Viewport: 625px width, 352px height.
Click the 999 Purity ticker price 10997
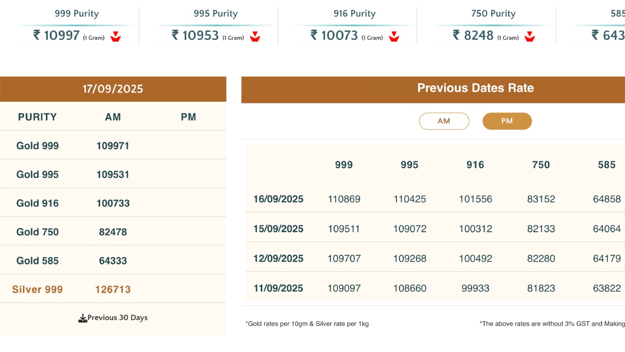(62, 36)
